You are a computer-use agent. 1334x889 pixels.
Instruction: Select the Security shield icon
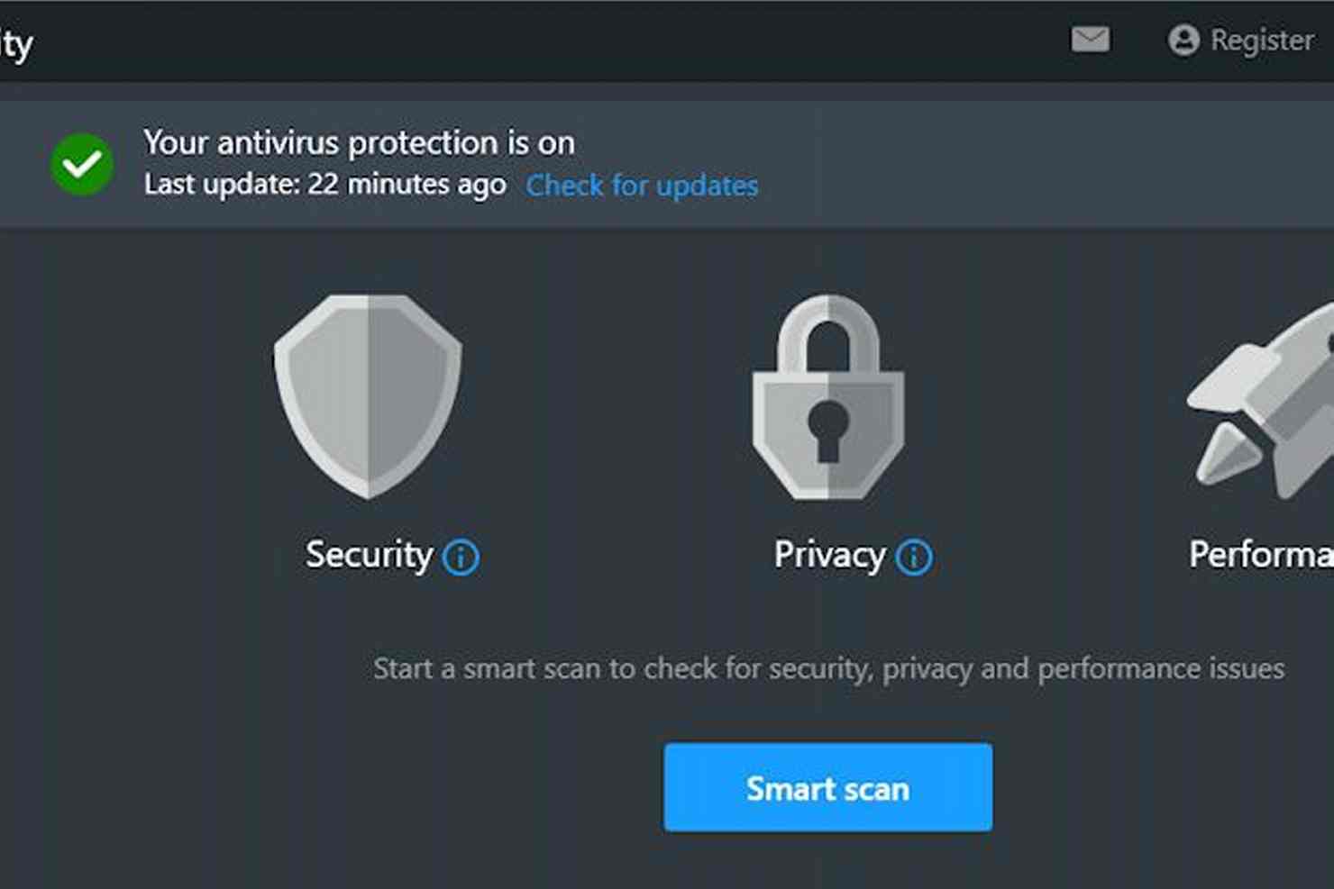point(368,396)
